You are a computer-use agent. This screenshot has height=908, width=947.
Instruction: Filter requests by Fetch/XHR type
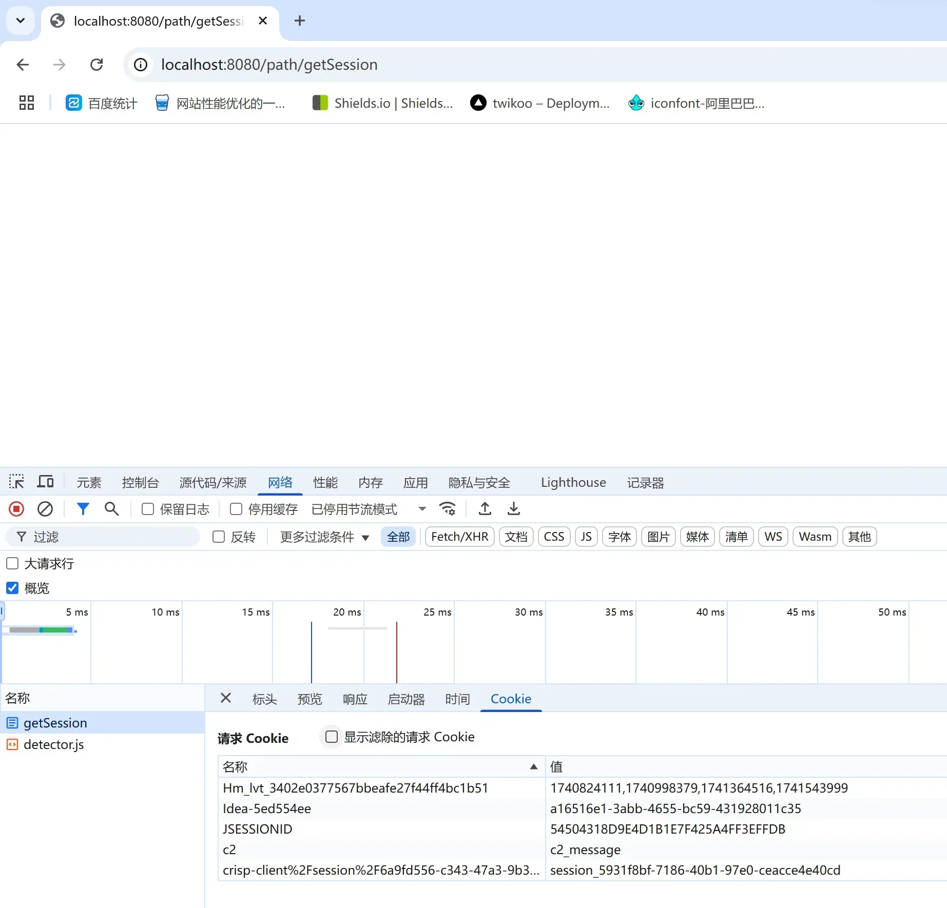(x=459, y=537)
